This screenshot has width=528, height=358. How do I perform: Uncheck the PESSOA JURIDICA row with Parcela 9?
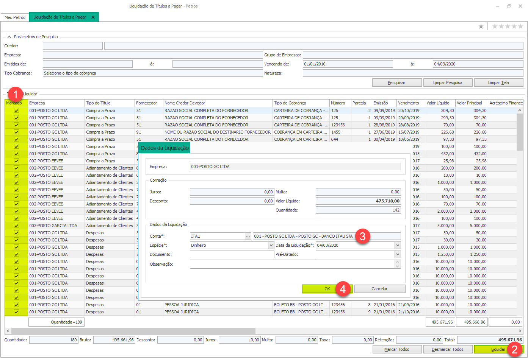click(x=16, y=312)
